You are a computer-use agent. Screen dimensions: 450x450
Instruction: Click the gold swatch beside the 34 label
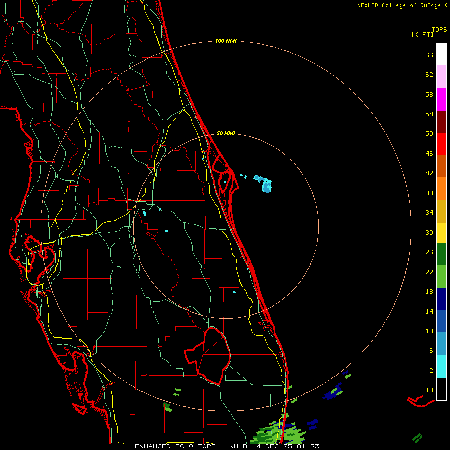pyautogui.click(x=441, y=211)
